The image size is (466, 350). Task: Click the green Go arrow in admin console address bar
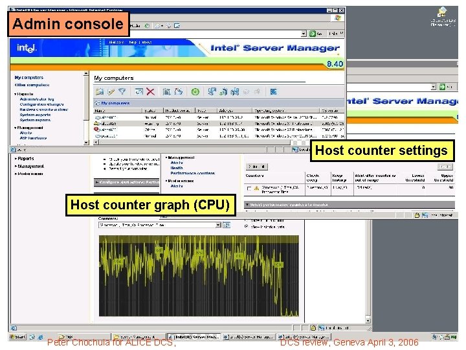click(x=312, y=34)
